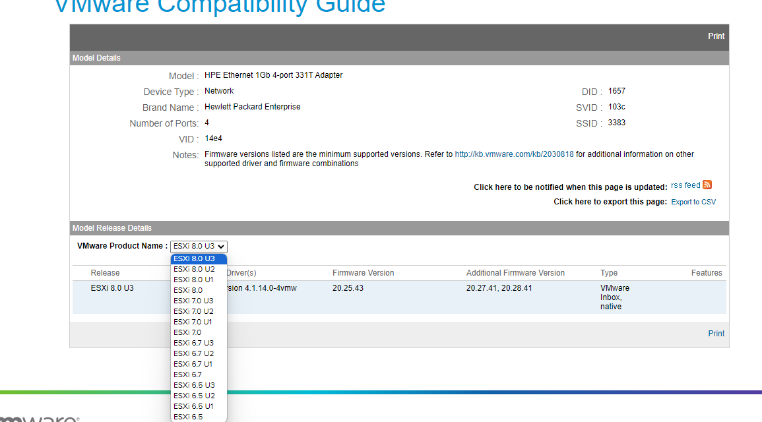
Task: Click the Features column header
Action: (x=707, y=273)
